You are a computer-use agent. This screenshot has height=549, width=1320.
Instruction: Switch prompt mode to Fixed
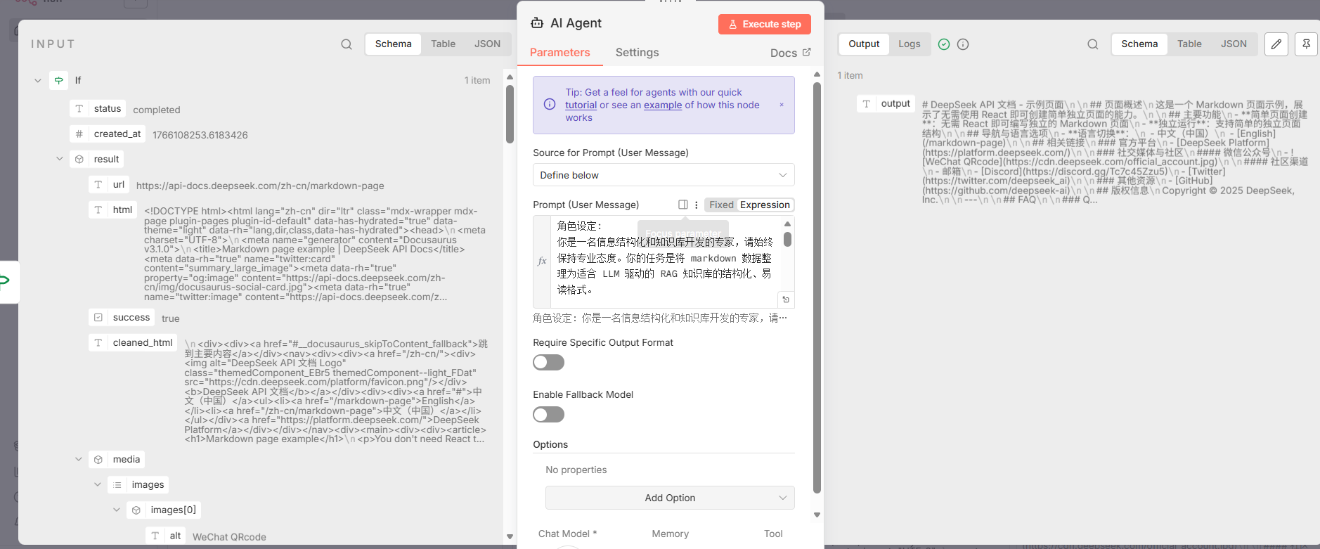(x=721, y=205)
